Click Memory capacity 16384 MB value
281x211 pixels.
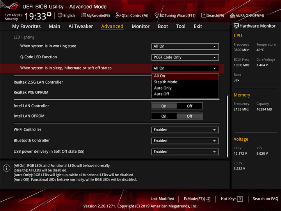click(264, 109)
